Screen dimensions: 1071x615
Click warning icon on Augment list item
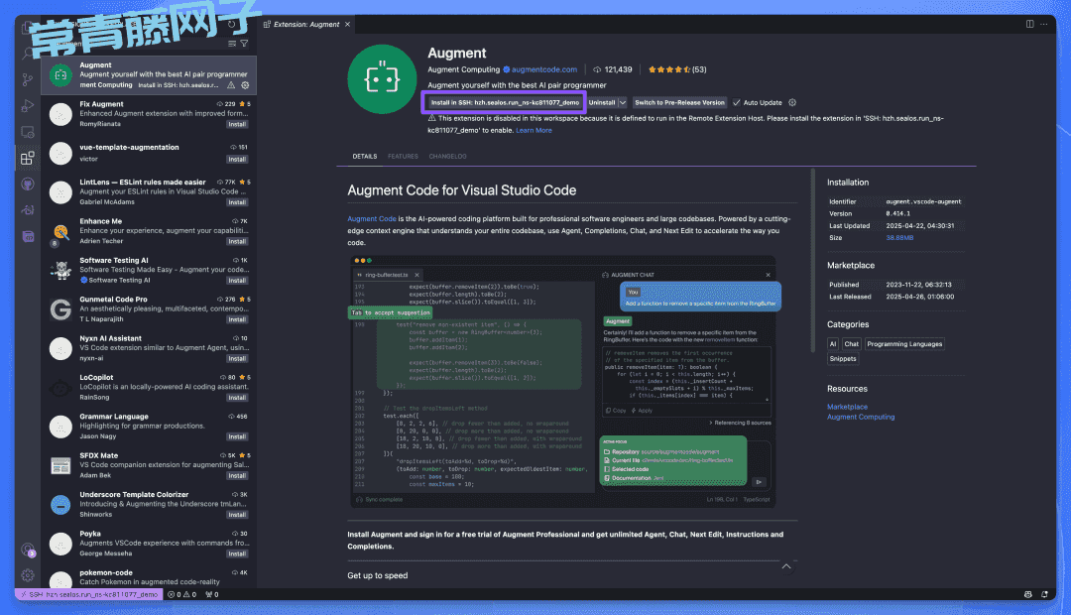point(231,85)
